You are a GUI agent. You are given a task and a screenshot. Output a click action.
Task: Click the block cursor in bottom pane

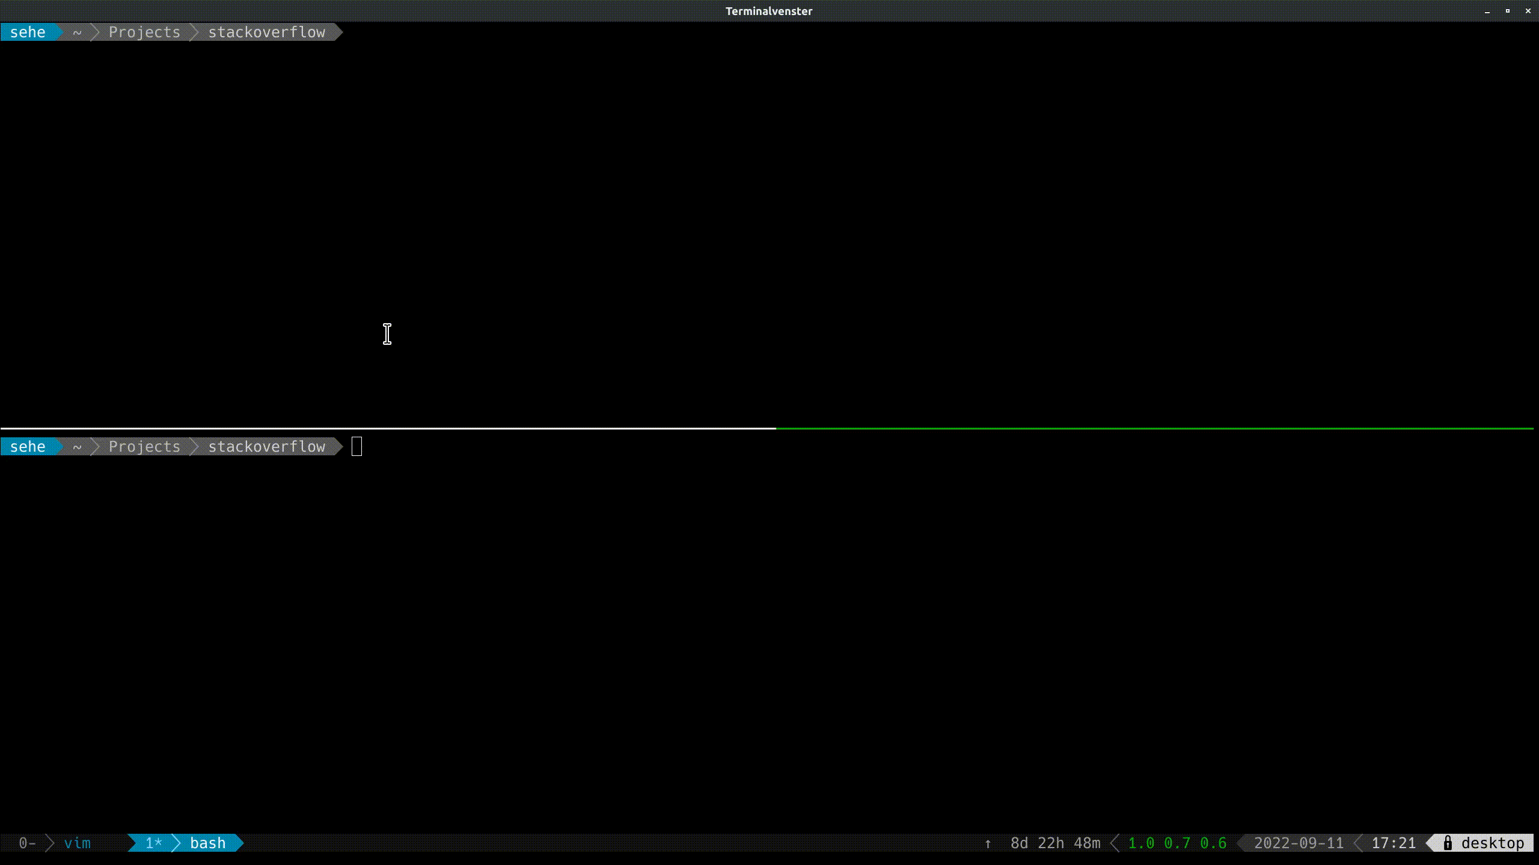[356, 446]
